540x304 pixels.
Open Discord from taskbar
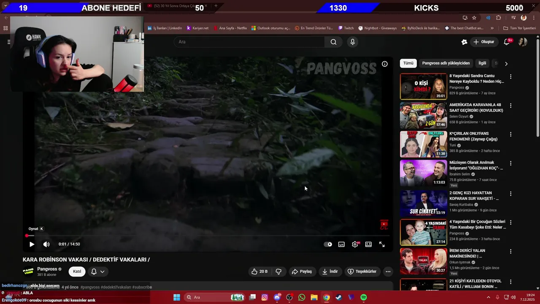click(277, 297)
